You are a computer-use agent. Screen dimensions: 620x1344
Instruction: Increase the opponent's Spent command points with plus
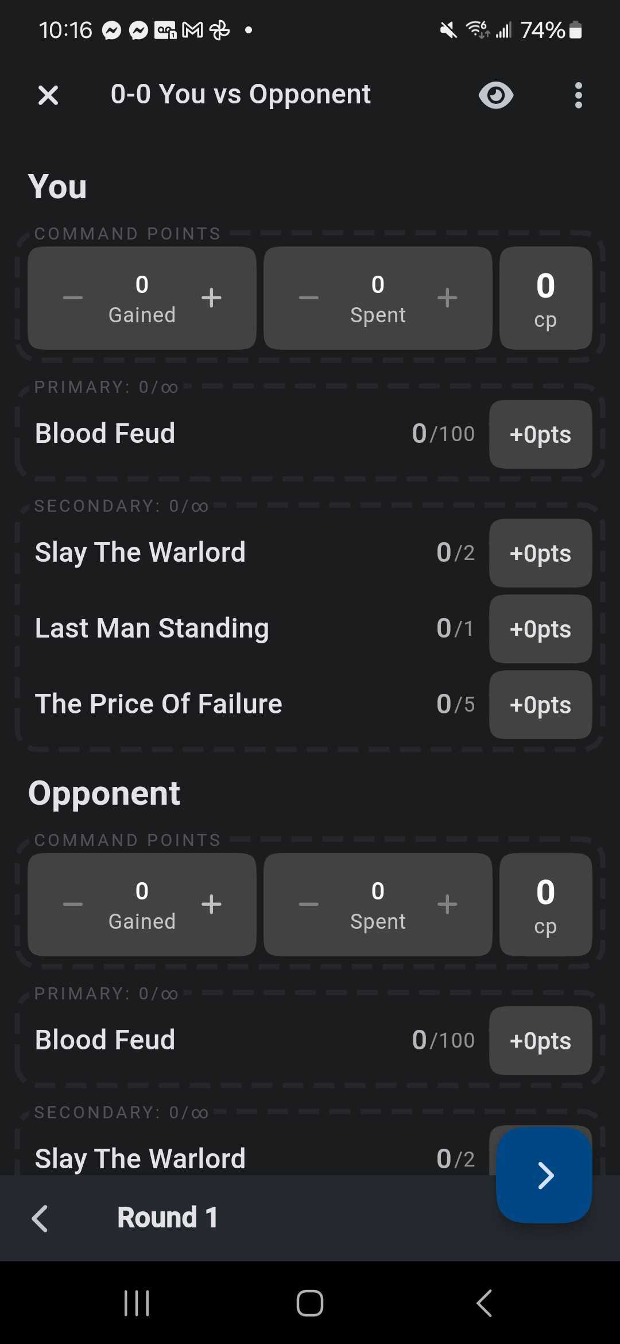pos(447,904)
